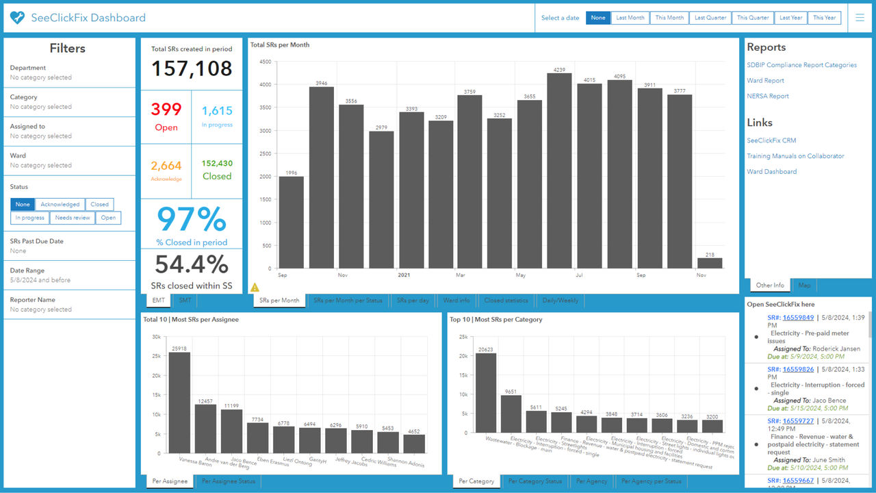Switch to Per Assignee tab
Screen dimensions: 876x493
point(170,481)
